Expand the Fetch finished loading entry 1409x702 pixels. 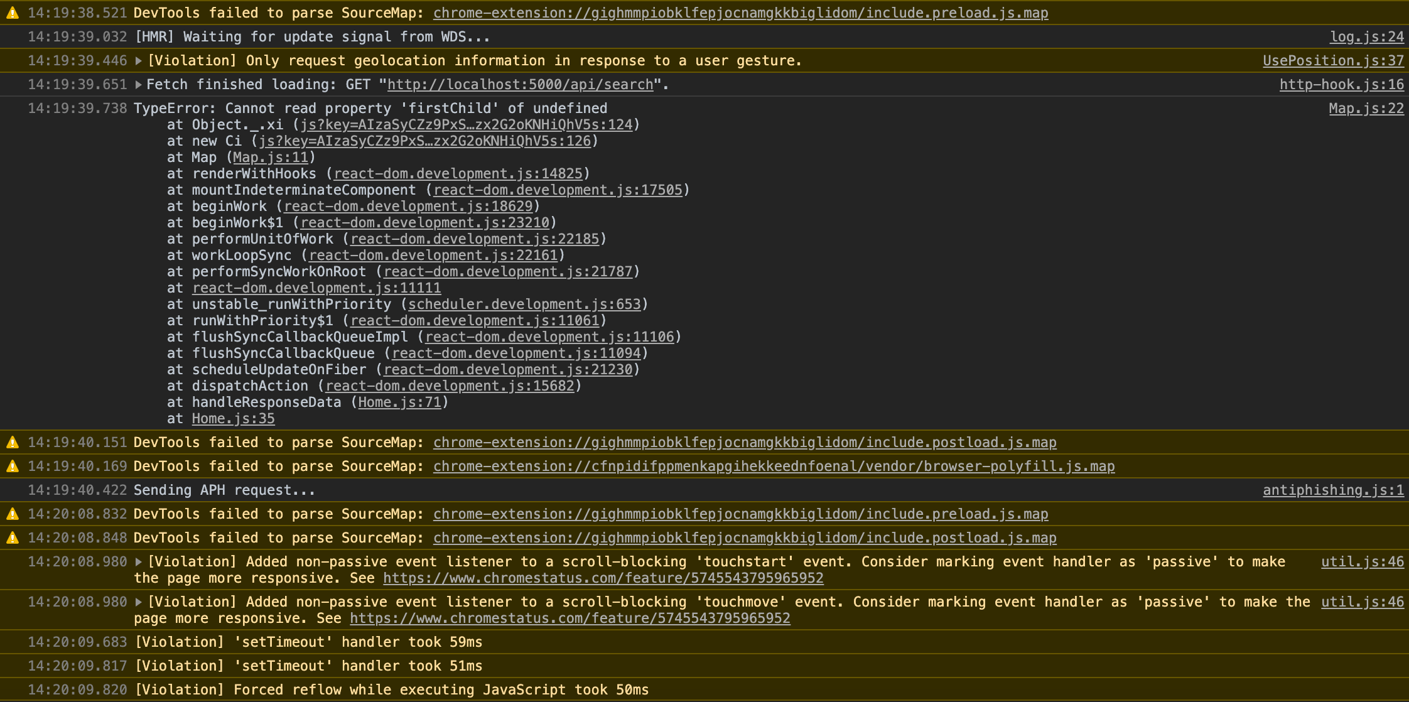[139, 85]
